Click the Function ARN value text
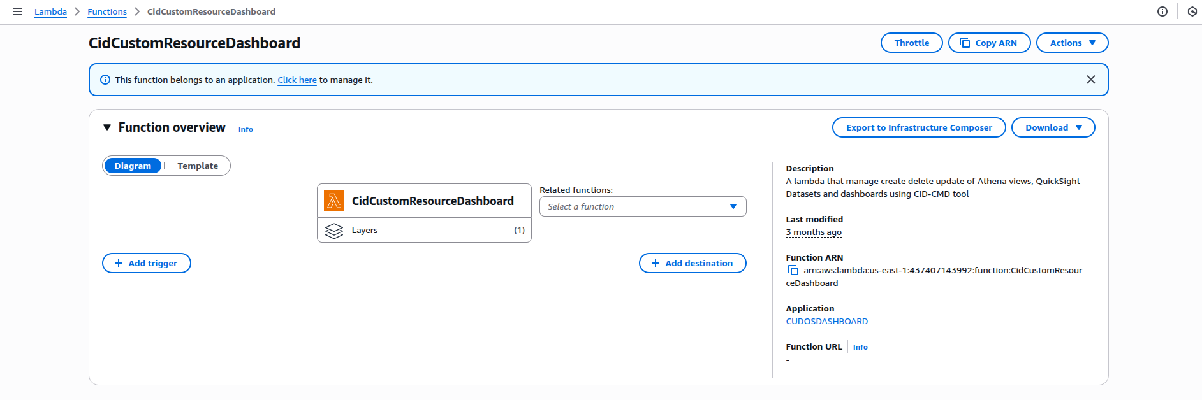The width and height of the screenshot is (1202, 400). 934,276
